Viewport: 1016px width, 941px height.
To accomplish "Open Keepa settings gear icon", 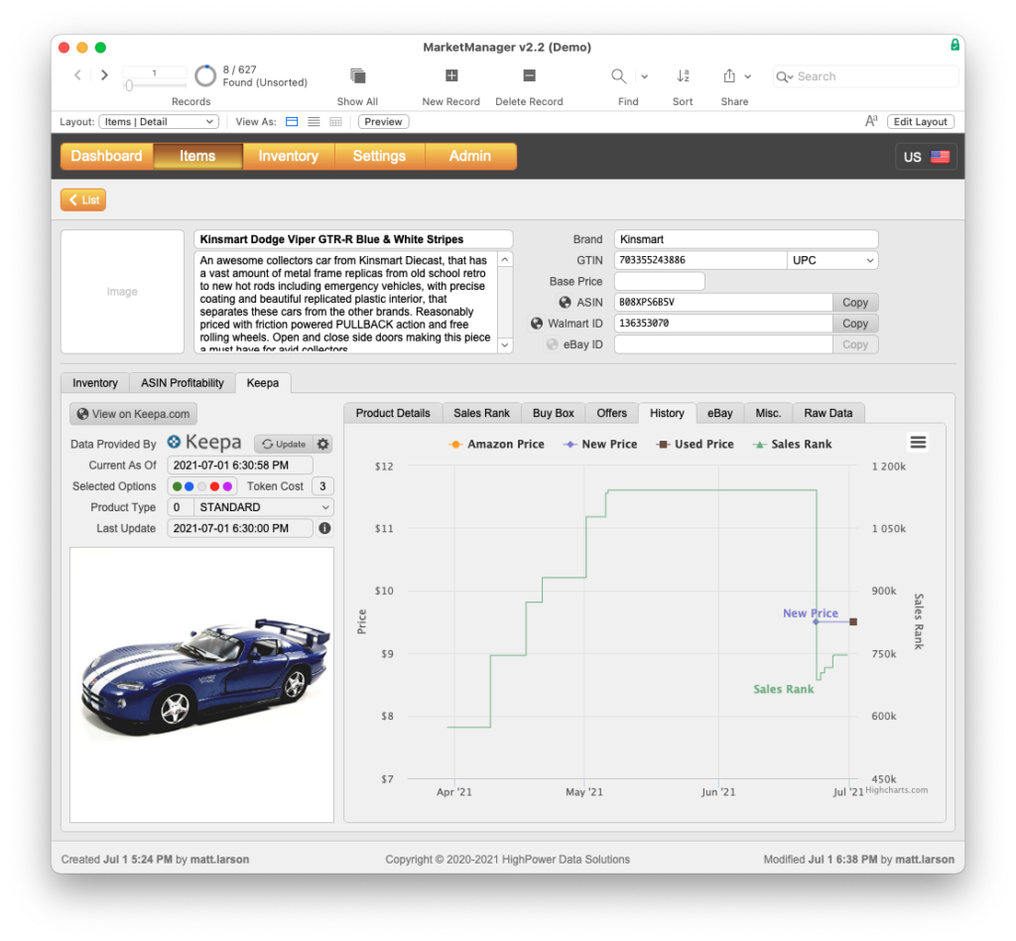I will [x=322, y=444].
